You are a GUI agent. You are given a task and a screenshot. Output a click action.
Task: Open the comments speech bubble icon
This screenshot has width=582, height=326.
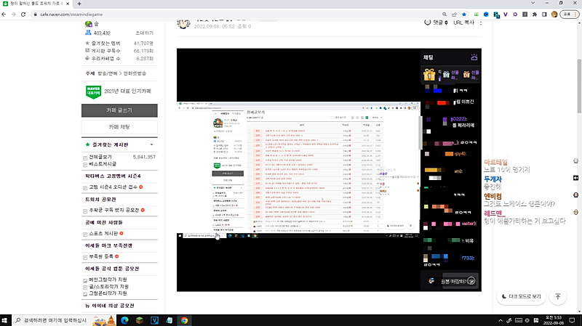click(x=427, y=23)
